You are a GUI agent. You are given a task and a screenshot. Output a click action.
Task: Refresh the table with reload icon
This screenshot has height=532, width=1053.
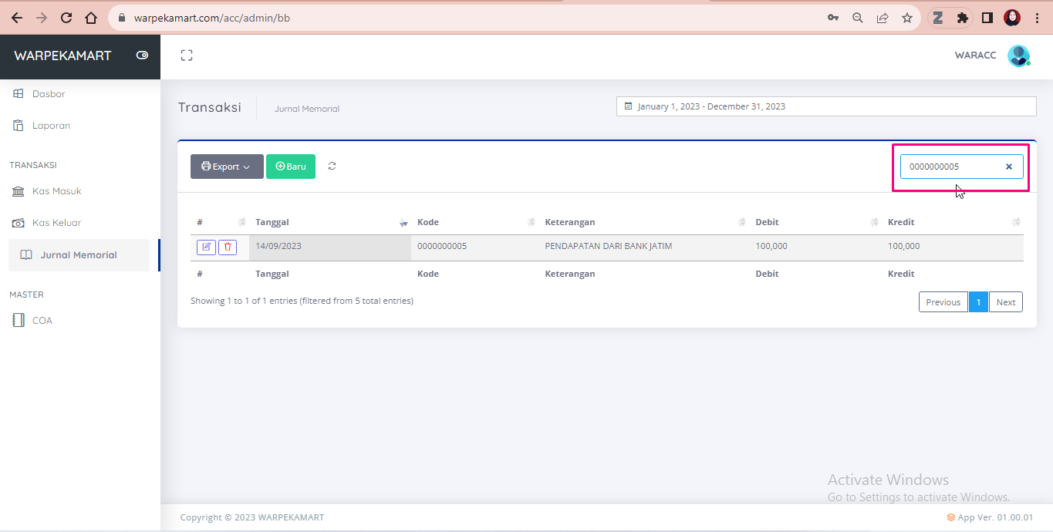click(332, 167)
